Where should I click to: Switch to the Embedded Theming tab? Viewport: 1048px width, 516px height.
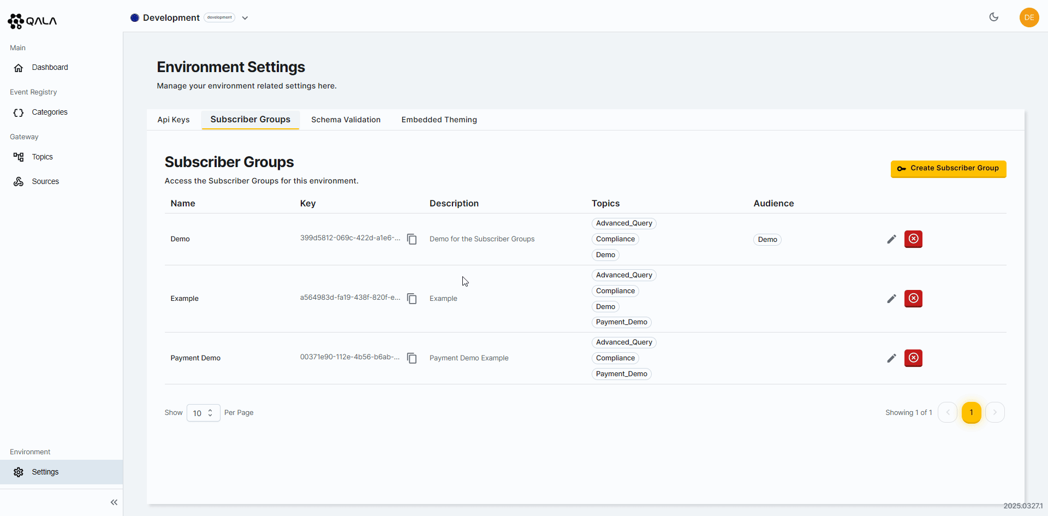[439, 120]
